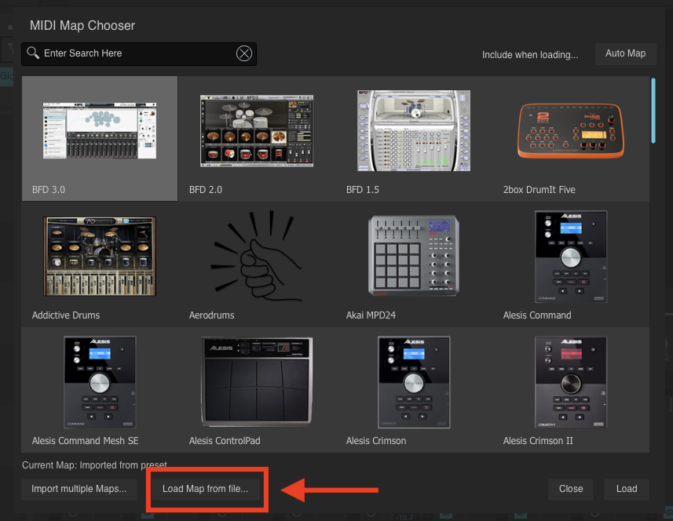The image size is (673, 521).
Task: Select the Akai MPD24 controller image
Action: tap(414, 256)
